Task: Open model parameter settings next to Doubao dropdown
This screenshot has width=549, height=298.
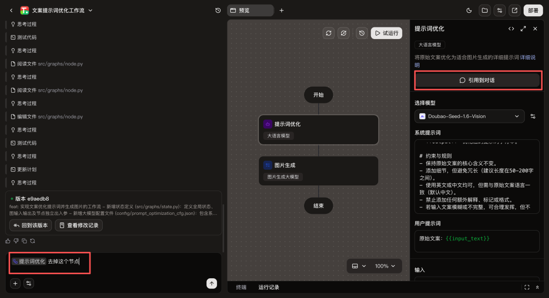Action: point(533,116)
